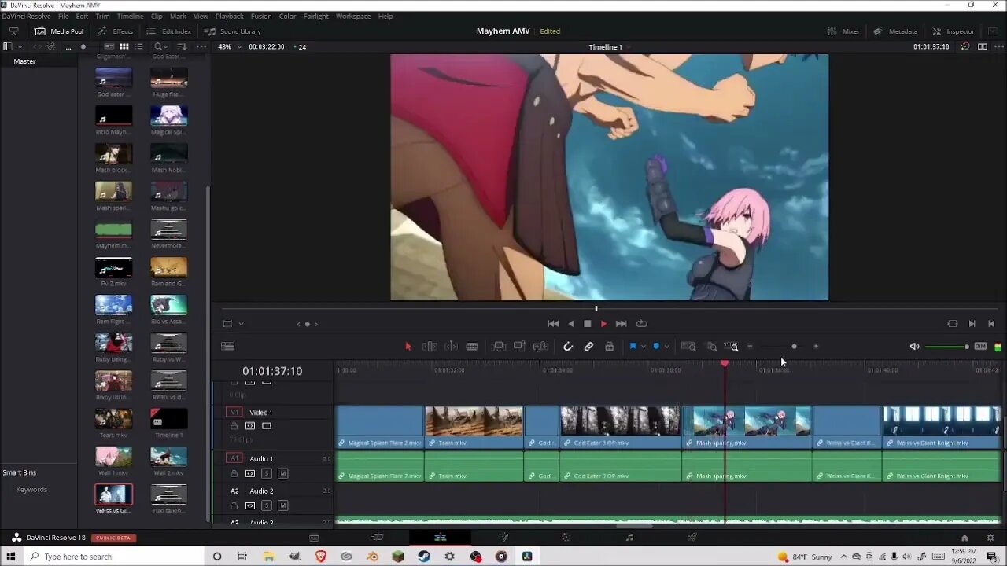This screenshot has width=1007, height=566.
Task: Open the marker color dropdown arrow
Action: [666, 347]
